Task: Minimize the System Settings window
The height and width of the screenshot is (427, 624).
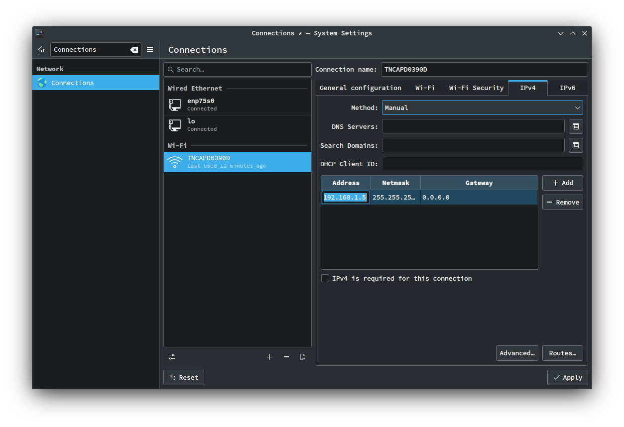Action: [x=561, y=33]
